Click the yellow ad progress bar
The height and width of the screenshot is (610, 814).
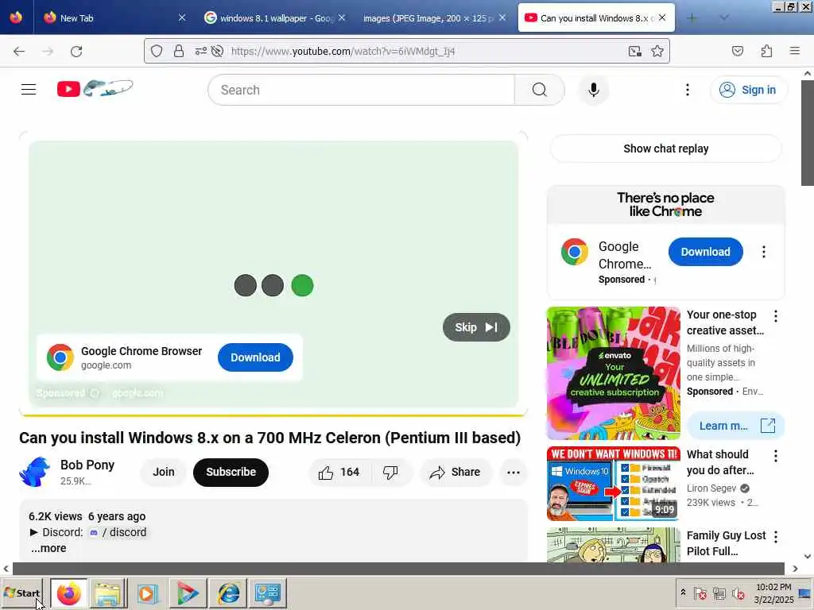pos(273,415)
